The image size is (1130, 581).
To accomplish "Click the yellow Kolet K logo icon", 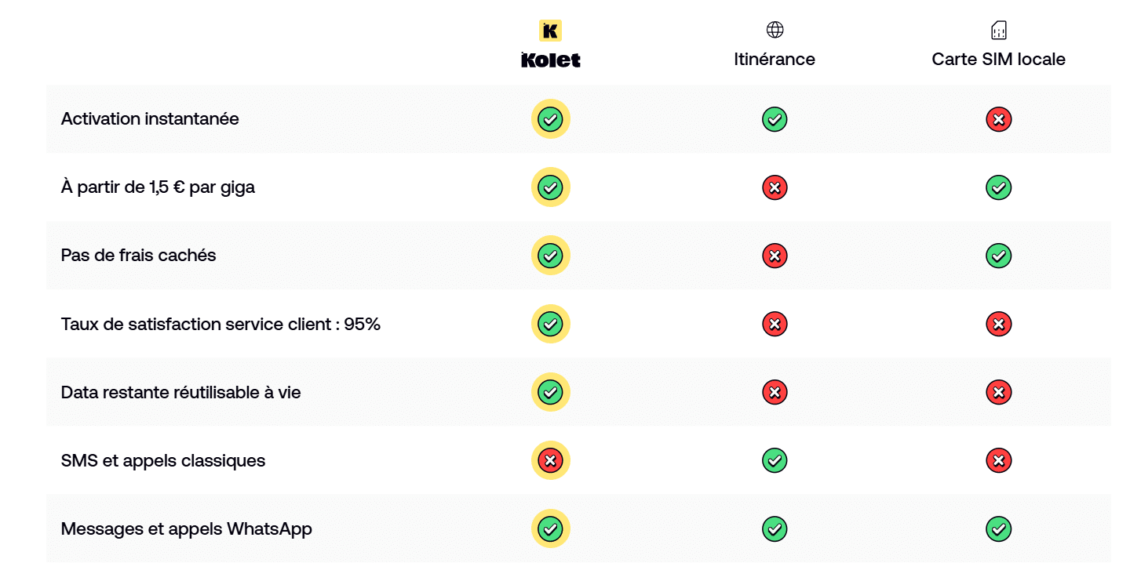I will (x=550, y=31).
